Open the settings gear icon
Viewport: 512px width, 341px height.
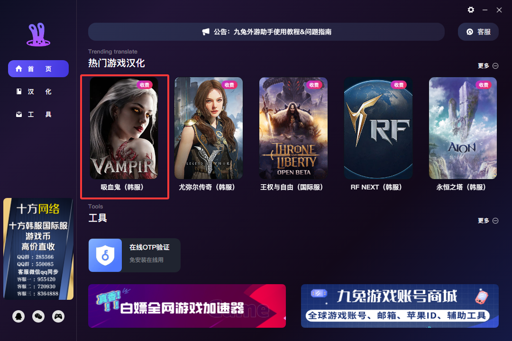click(x=471, y=10)
